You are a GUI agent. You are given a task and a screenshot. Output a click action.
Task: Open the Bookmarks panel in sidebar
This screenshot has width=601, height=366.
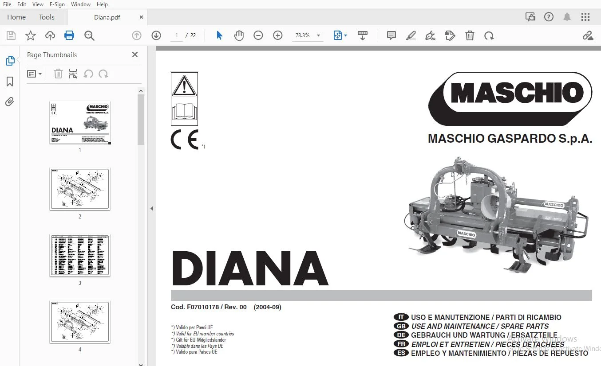point(10,82)
